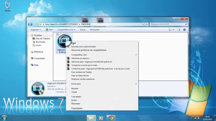Open the Compartilhar com toolbar dropdown
The height and width of the screenshot is (121, 216).
[x=66, y=30]
